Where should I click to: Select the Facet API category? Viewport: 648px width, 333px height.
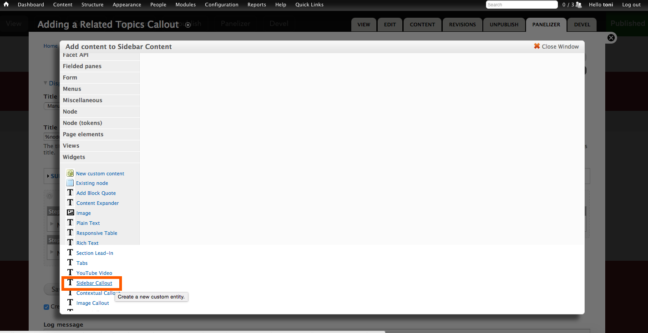pos(100,55)
